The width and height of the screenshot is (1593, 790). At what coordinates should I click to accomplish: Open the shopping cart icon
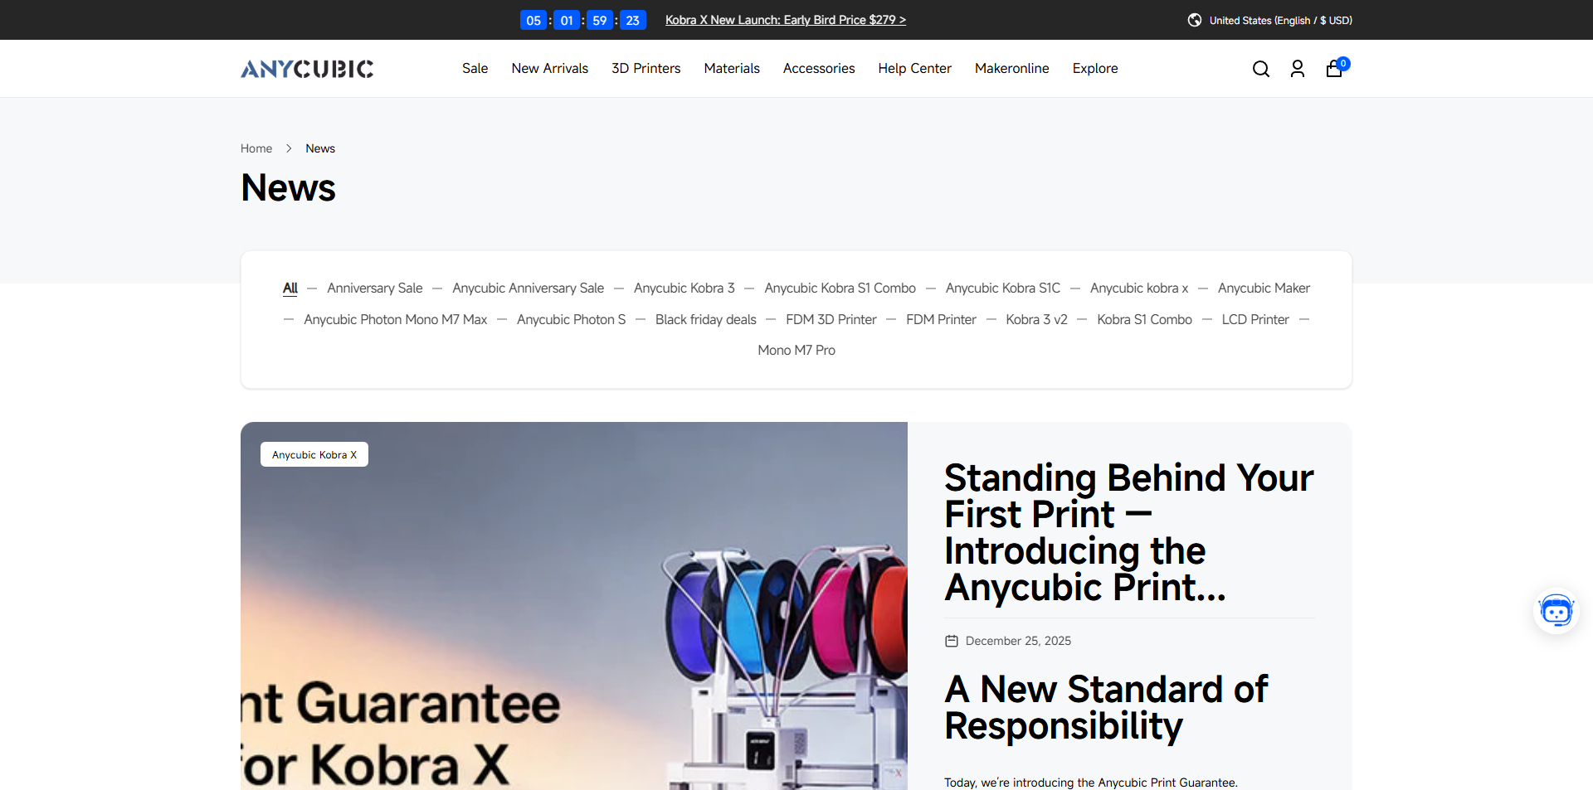pyautogui.click(x=1333, y=70)
